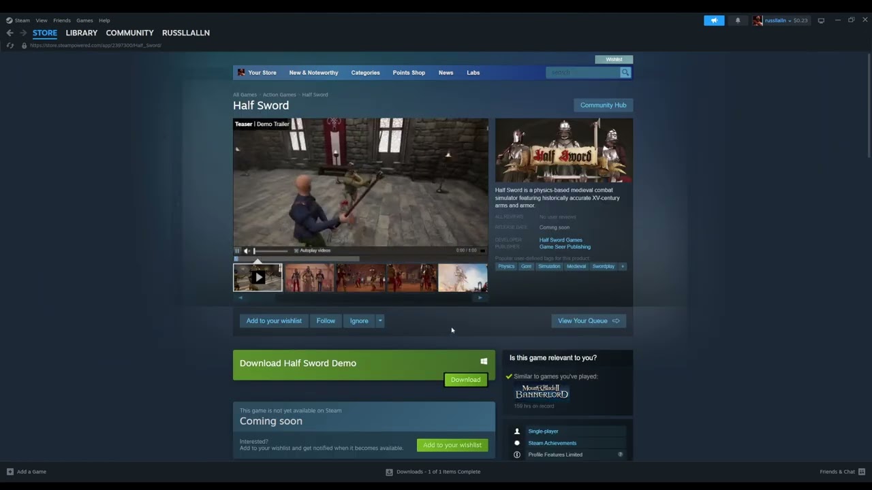Open the Friends menu
The height and width of the screenshot is (490, 872).
(62, 20)
